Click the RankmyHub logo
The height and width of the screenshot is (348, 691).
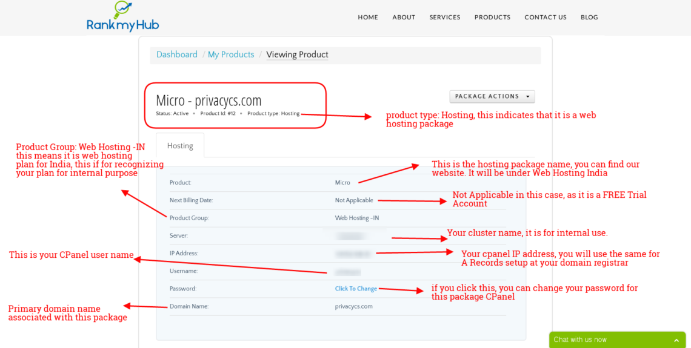click(x=122, y=17)
